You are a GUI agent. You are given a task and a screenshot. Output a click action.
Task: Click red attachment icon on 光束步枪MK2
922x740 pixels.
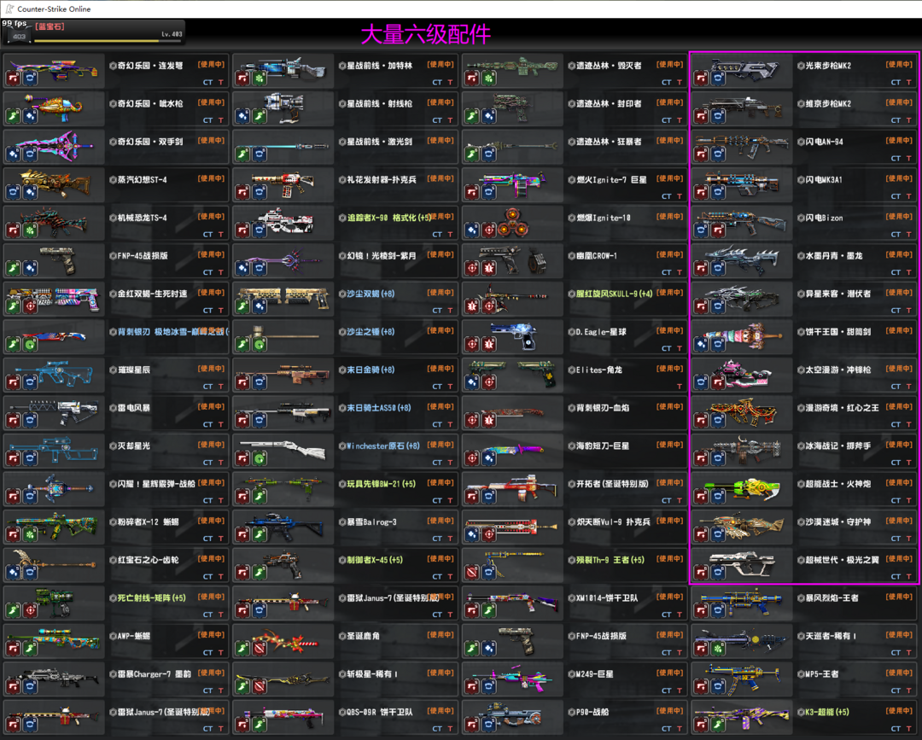701,79
